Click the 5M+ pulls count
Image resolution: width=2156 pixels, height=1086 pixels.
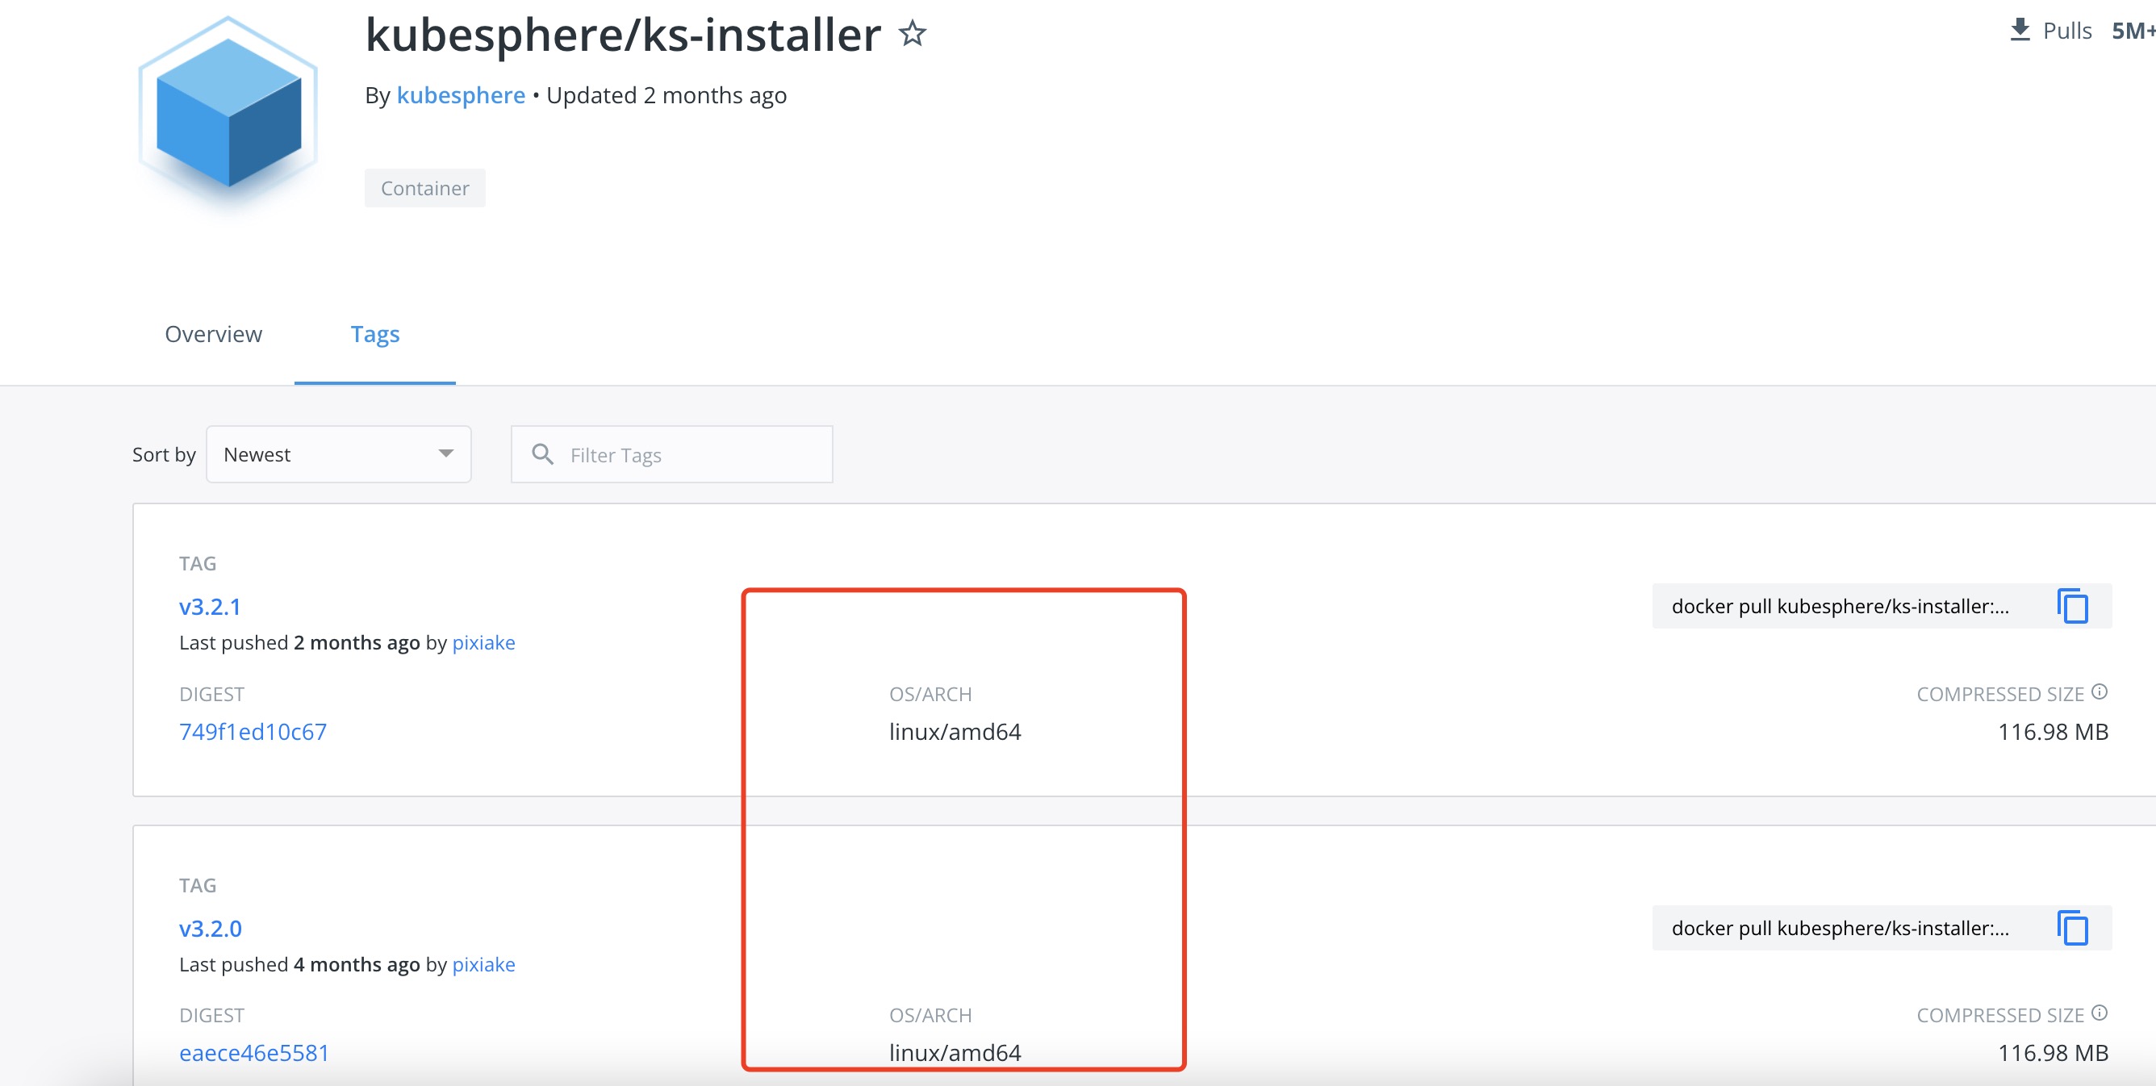click(2133, 31)
